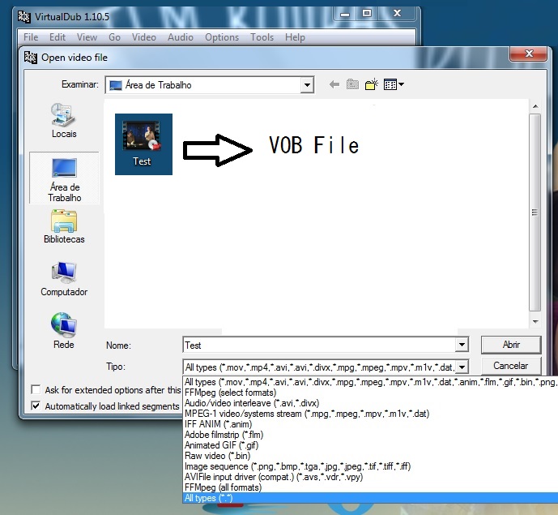
Task: Click file list scrollbar down arrow
Action: tap(535, 322)
